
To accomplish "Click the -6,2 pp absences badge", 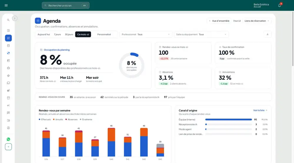I will click(x=164, y=84).
